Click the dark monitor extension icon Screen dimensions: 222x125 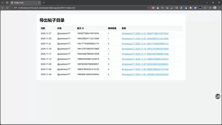click(200, 8)
